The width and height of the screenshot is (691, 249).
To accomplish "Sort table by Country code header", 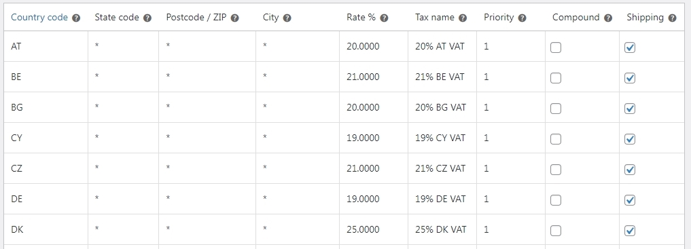I will click(39, 18).
